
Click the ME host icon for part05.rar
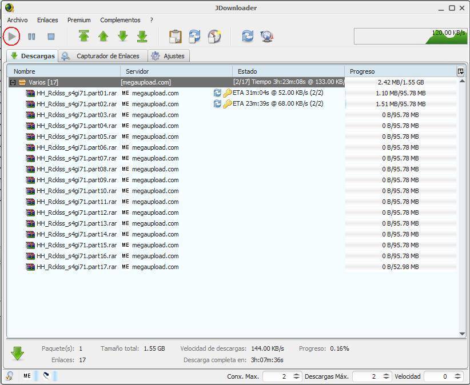(125, 137)
